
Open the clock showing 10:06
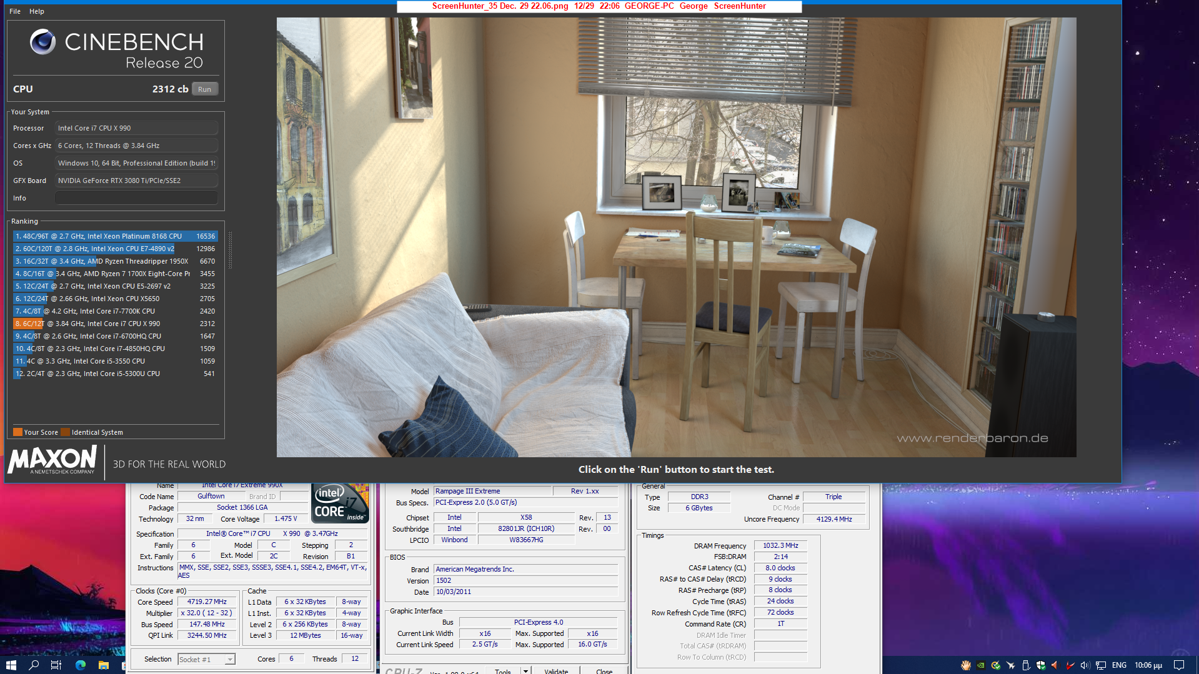point(1148,665)
